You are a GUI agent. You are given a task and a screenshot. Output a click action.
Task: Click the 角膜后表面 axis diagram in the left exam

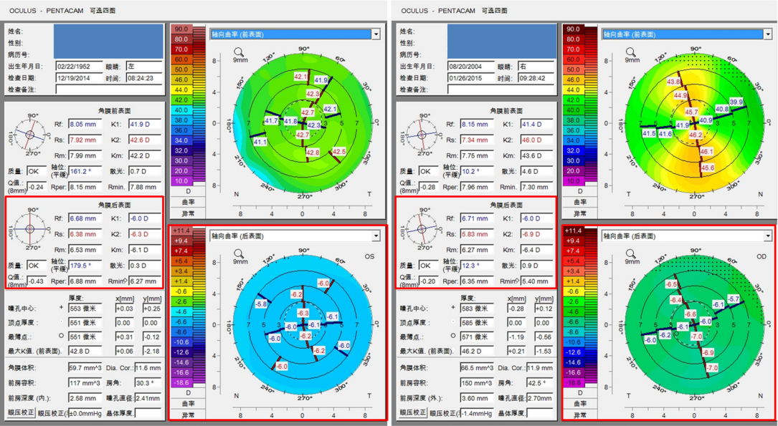click(x=30, y=229)
